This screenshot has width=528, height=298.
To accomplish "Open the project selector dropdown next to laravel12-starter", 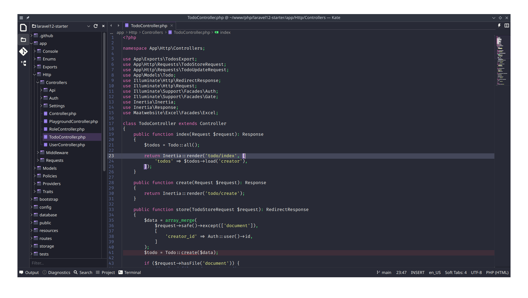I will click(x=89, y=26).
